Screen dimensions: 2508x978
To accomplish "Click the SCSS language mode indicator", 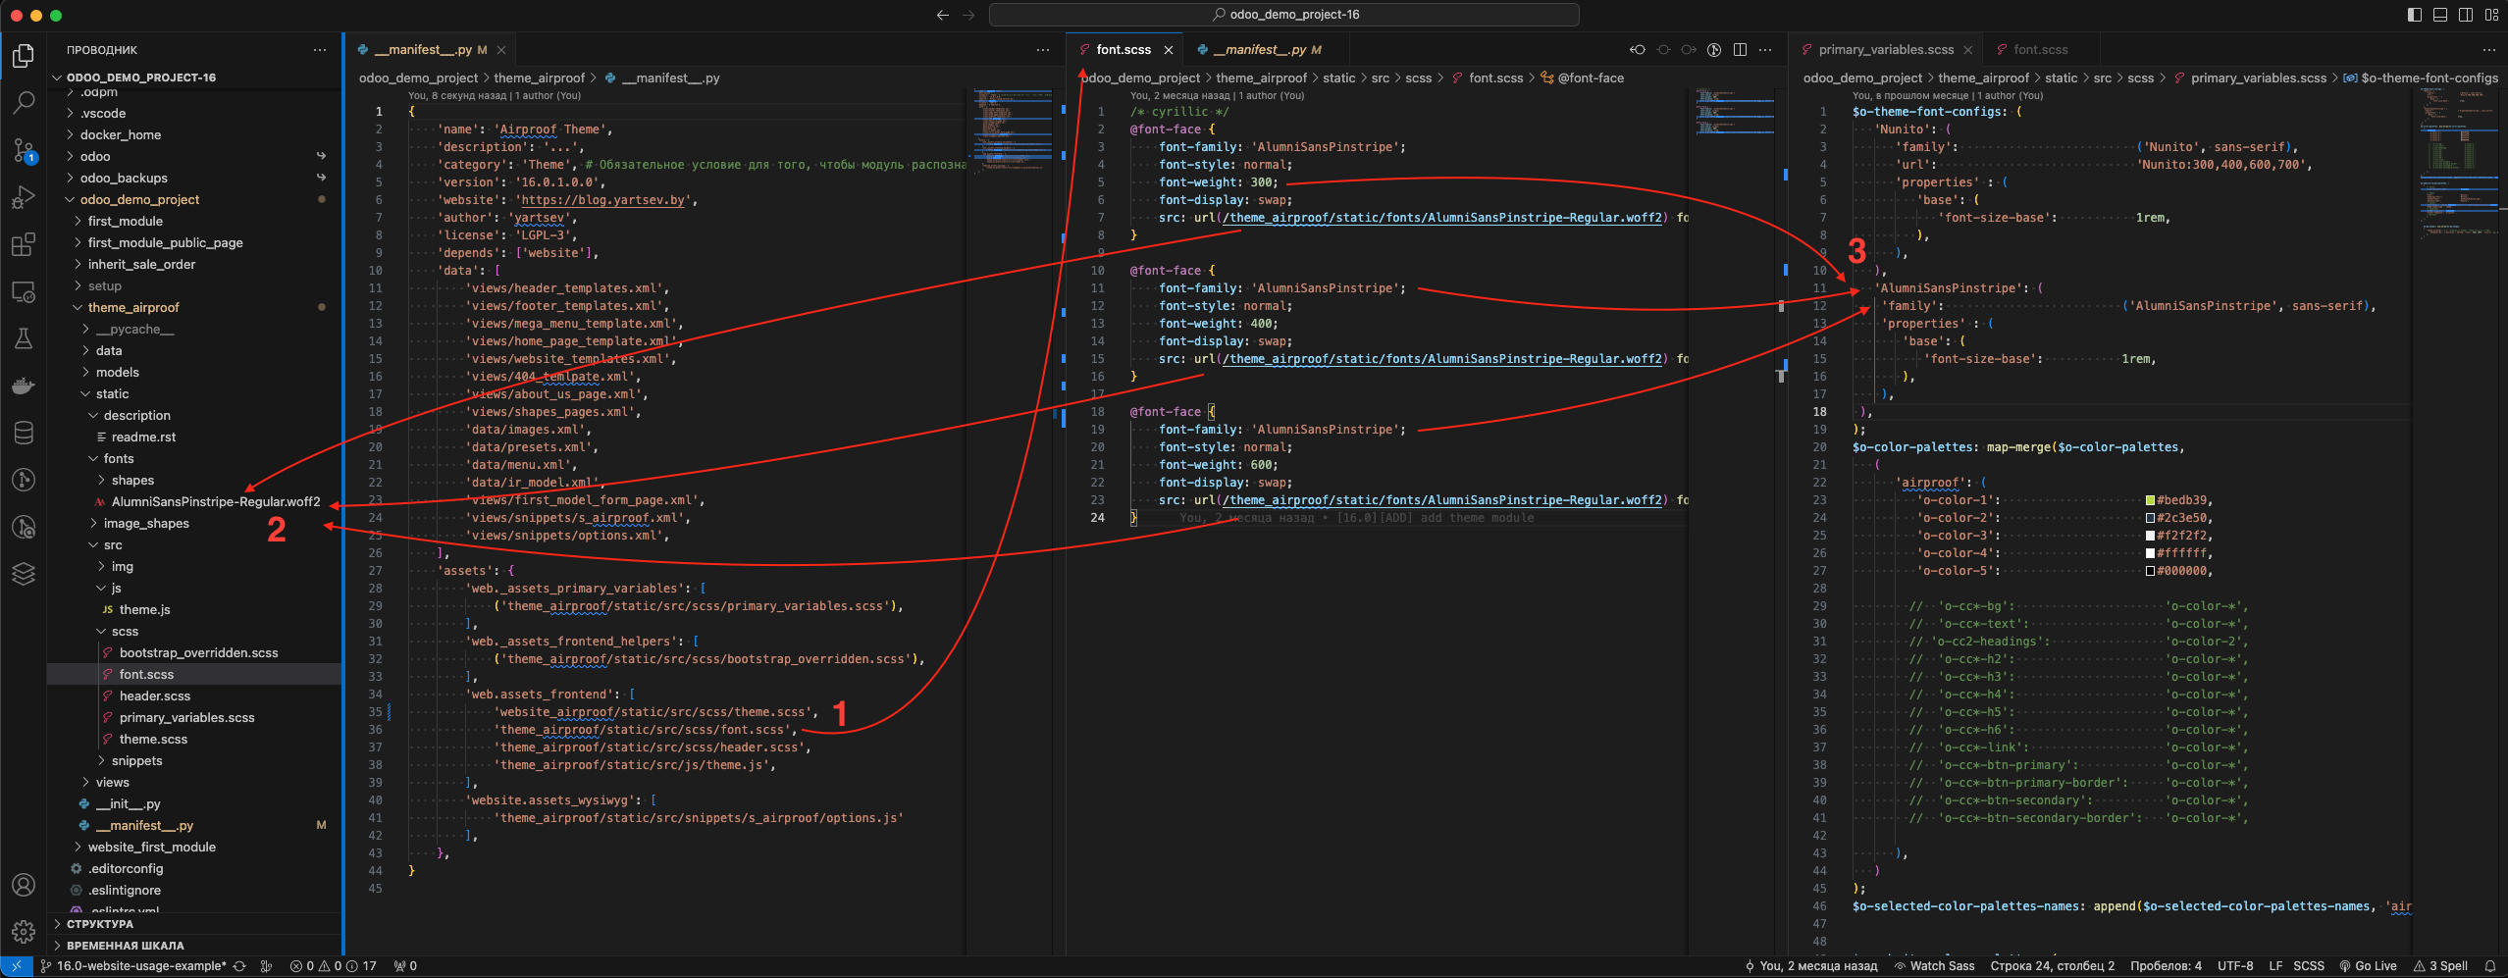I will point(2308,966).
